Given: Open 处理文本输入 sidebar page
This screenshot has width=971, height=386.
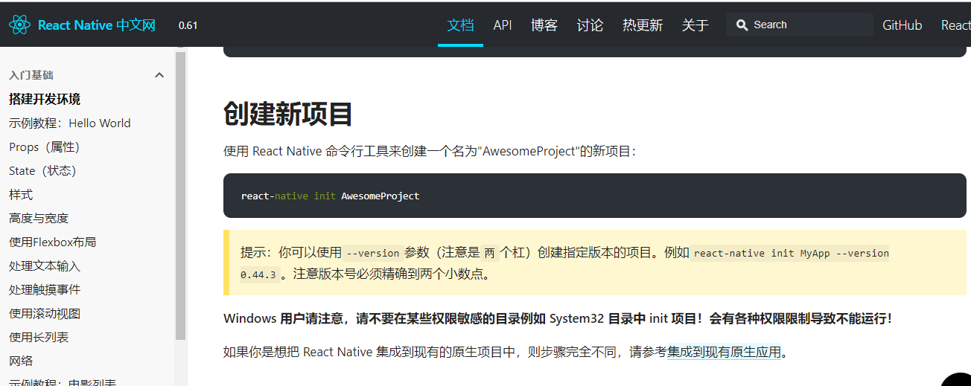Looking at the screenshot, I should [x=45, y=266].
